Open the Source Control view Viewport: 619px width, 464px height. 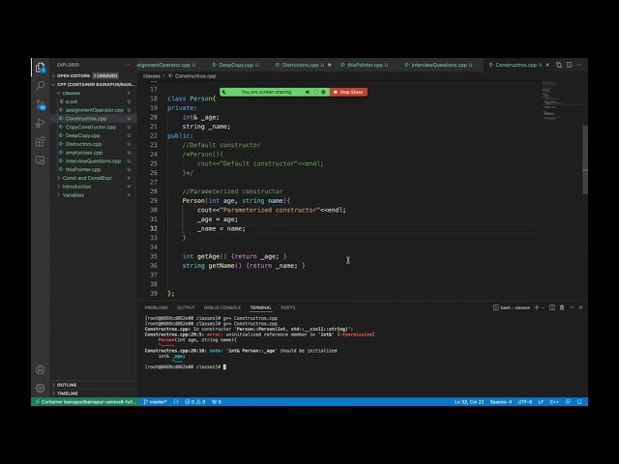click(41, 104)
